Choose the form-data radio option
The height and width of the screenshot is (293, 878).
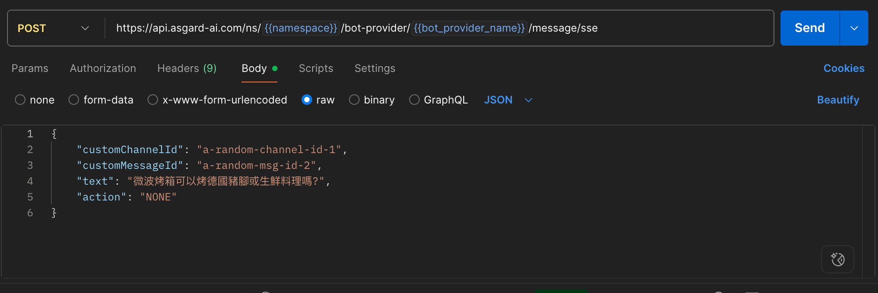pyautogui.click(x=74, y=100)
